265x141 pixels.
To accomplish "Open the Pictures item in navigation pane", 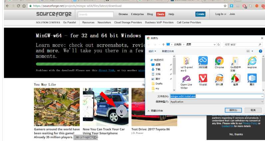I will (156, 79).
